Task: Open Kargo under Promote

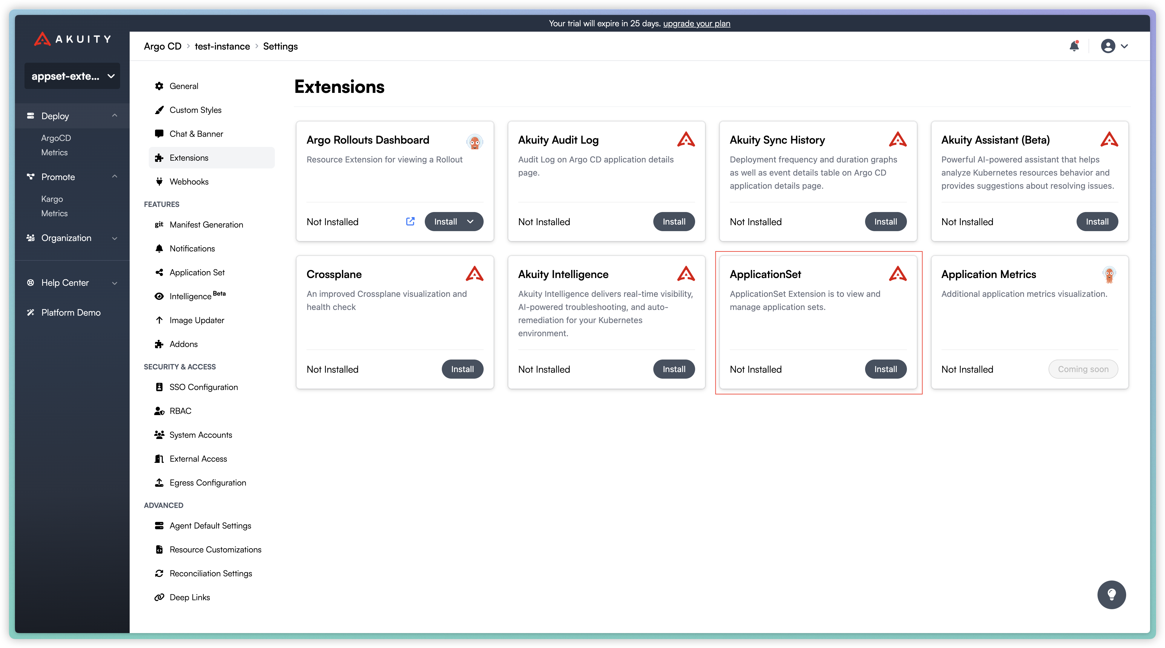Action: pos(52,199)
